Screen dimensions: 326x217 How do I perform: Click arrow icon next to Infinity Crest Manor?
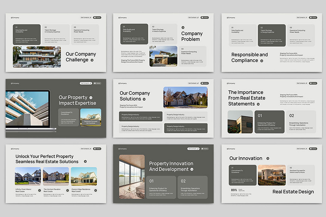click(x=39, y=190)
